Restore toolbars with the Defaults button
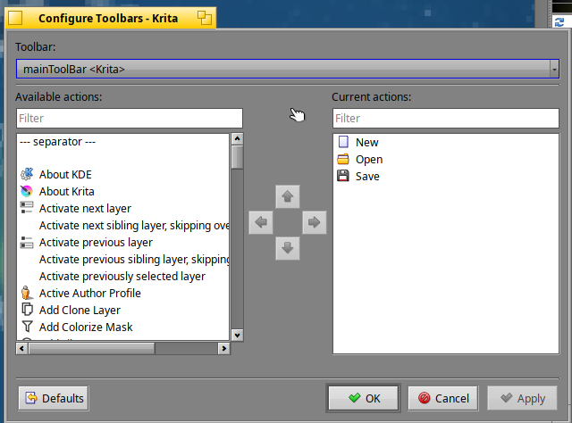 (x=54, y=398)
